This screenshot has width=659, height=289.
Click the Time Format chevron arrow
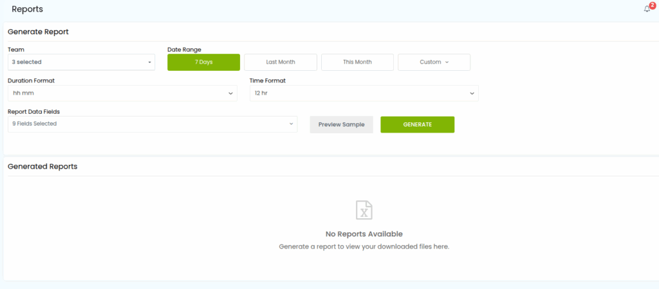tap(472, 93)
